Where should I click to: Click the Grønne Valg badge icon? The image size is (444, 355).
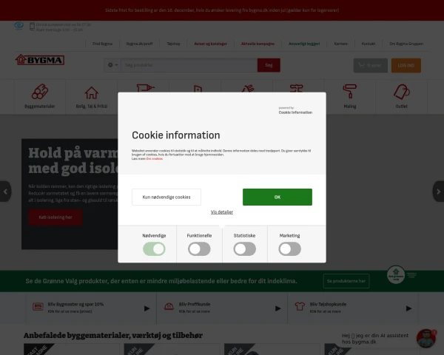tap(396, 274)
